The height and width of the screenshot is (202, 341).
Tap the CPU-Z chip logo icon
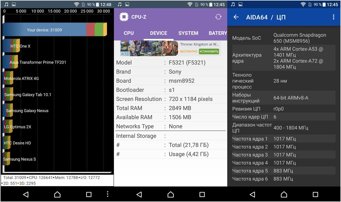124,17
